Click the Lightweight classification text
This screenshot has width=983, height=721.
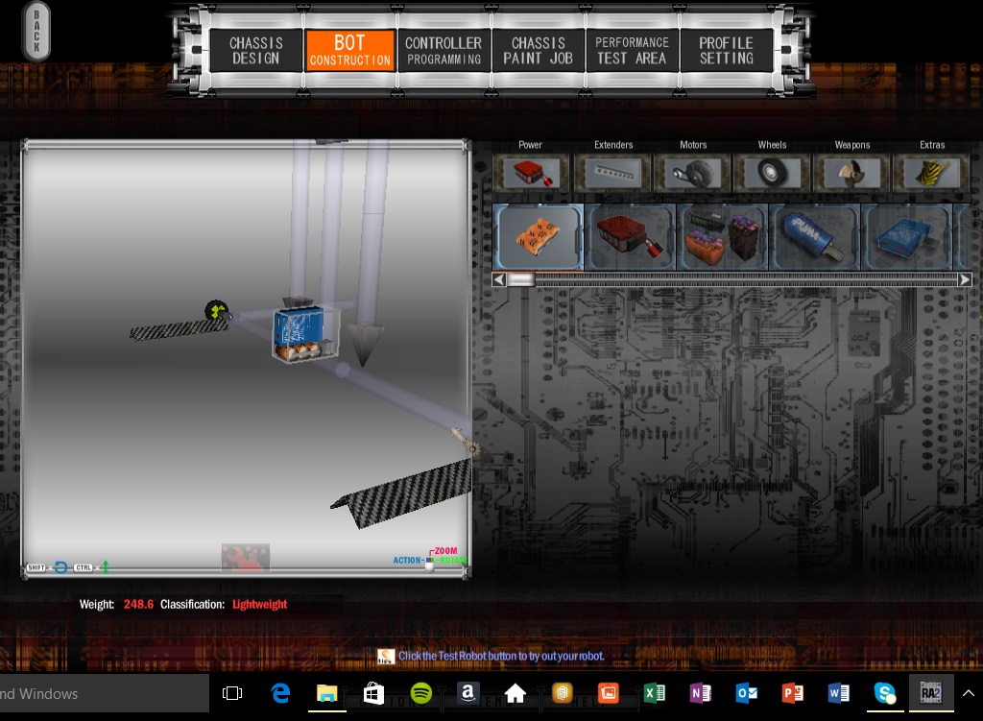point(259,605)
